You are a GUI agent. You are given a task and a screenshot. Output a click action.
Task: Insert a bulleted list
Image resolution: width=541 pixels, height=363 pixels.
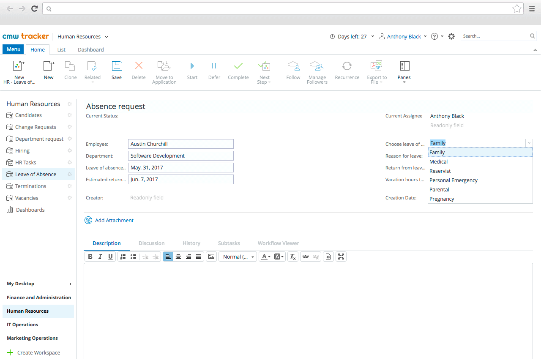(133, 257)
